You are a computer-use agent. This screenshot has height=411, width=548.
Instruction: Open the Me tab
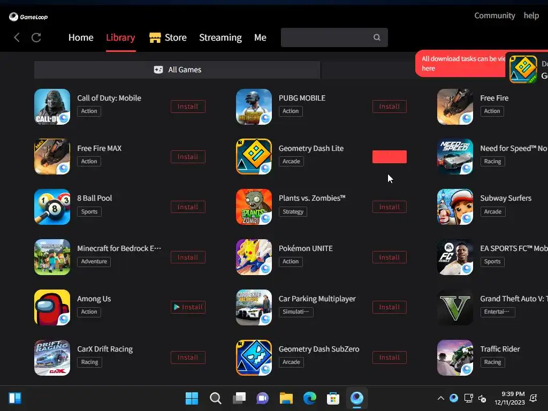(261, 37)
